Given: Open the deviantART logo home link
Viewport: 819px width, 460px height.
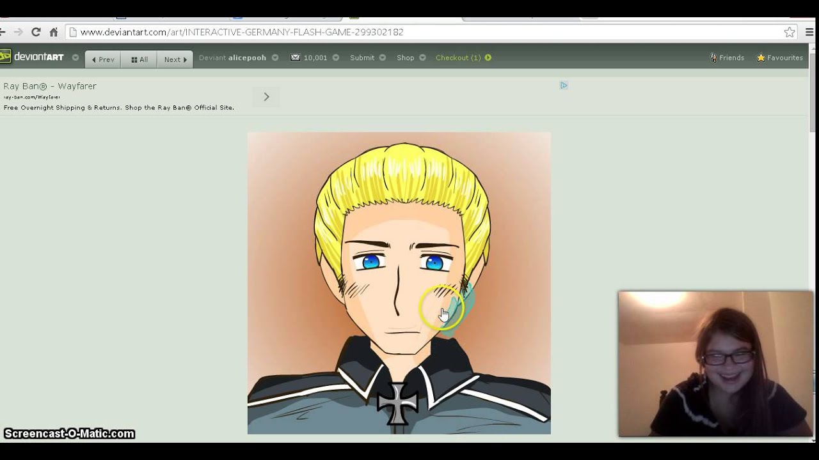Looking at the screenshot, I should coord(32,57).
